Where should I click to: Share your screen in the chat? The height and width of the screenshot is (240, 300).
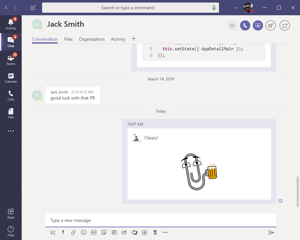[258, 25]
